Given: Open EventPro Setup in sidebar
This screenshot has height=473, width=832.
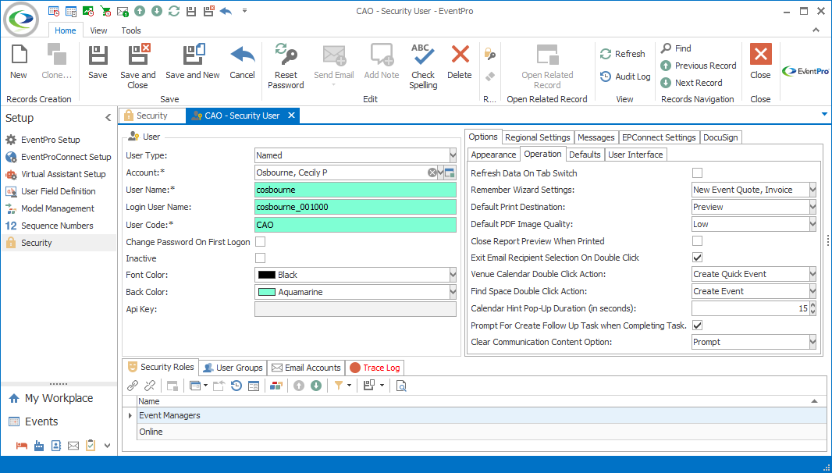Looking at the screenshot, I should coord(51,140).
